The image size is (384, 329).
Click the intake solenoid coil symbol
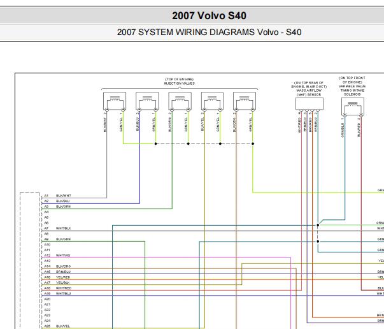pyautogui.click(x=353, y=106)
